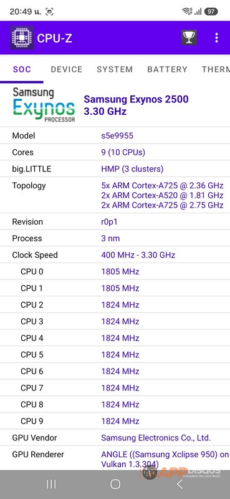Tap the Model s5e9955 row

click(x=115, y=135)
